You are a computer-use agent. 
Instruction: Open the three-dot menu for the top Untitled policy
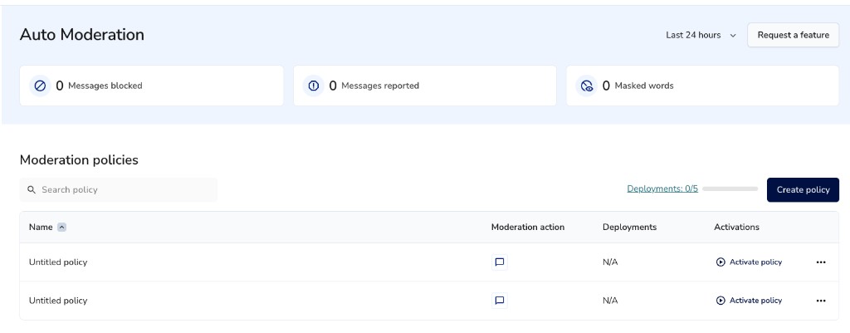click(821, 262)
